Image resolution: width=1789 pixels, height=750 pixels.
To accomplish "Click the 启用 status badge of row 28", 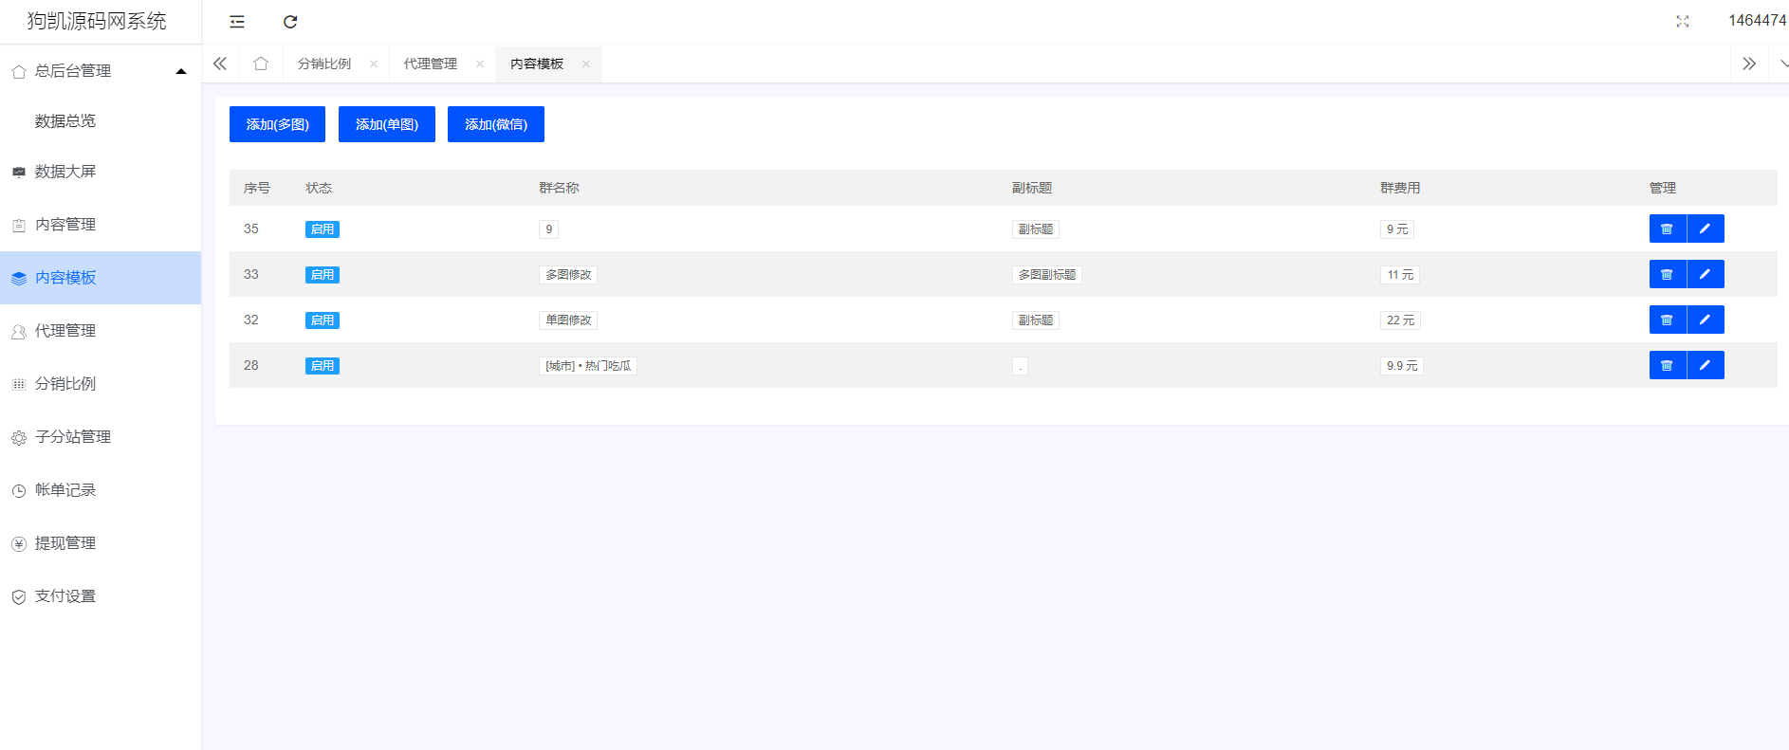I will click(x=322, y=366).
